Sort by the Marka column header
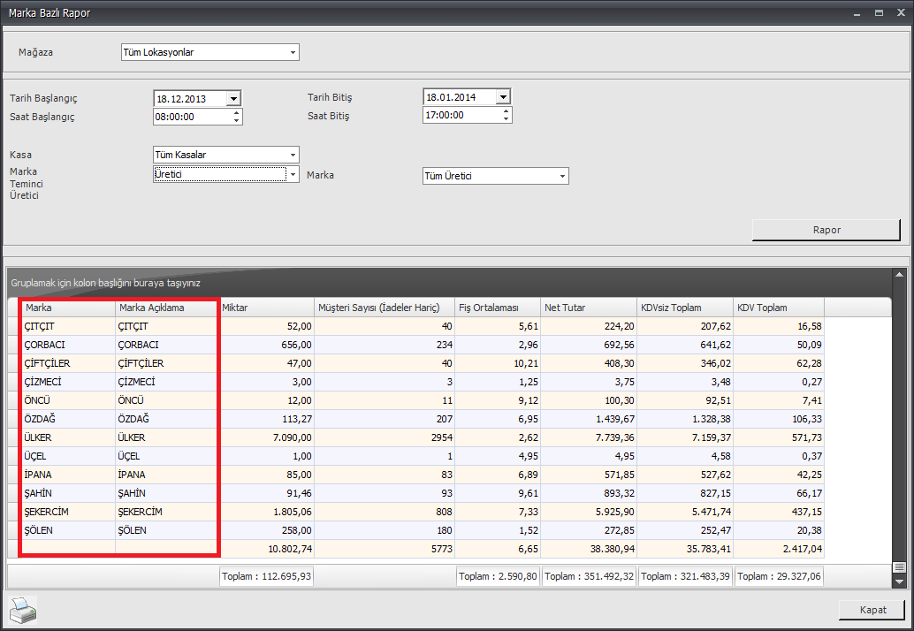This screenshot has width=914, height=631. tap(67, 308)
